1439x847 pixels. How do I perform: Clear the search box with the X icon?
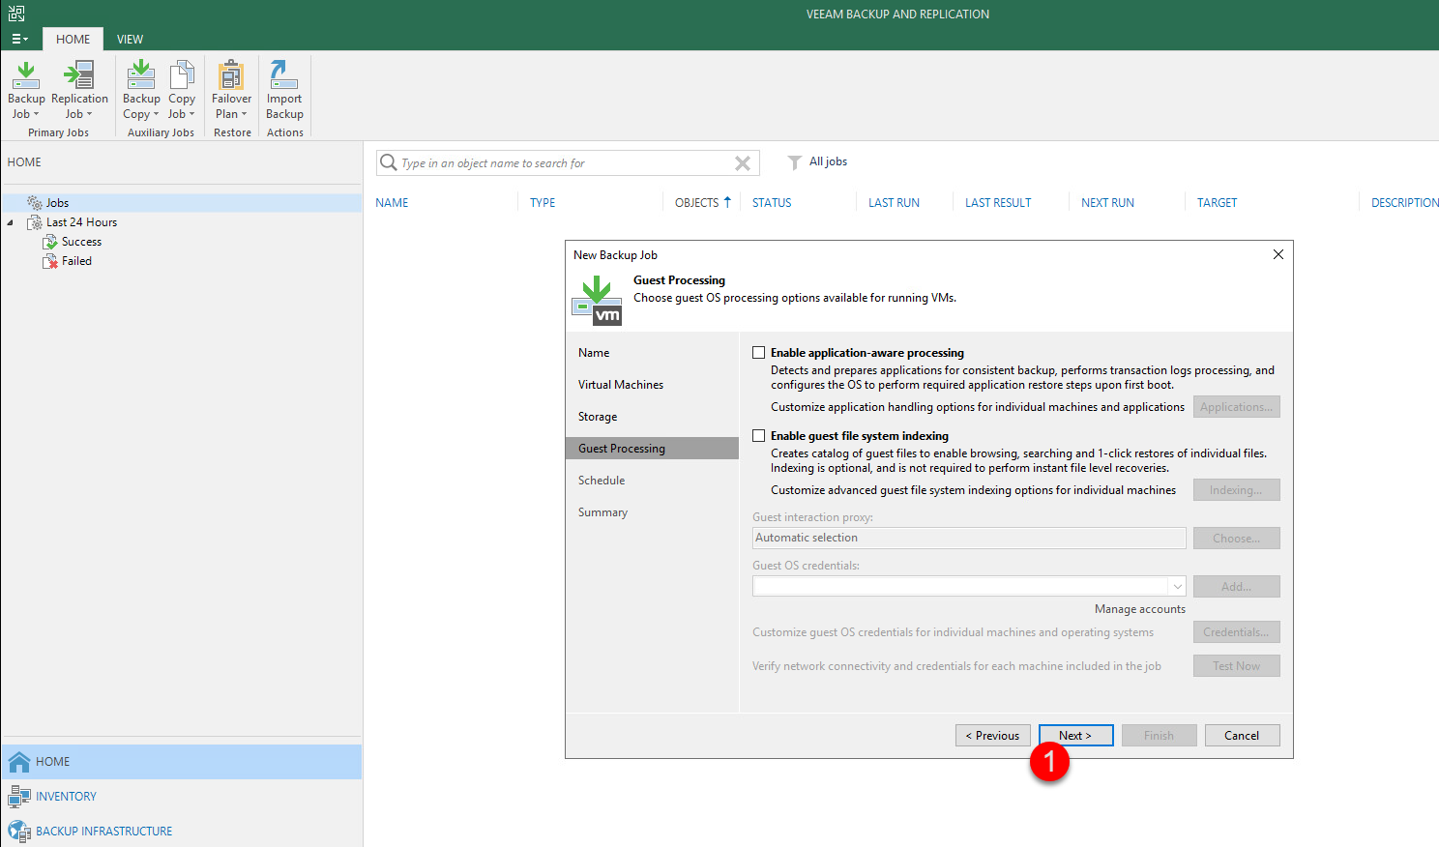[743, 163]
